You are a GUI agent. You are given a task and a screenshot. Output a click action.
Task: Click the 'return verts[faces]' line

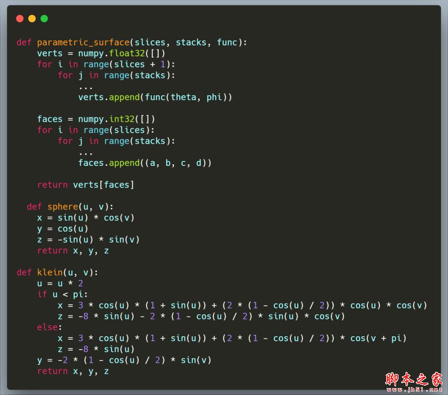click(86, 185)
